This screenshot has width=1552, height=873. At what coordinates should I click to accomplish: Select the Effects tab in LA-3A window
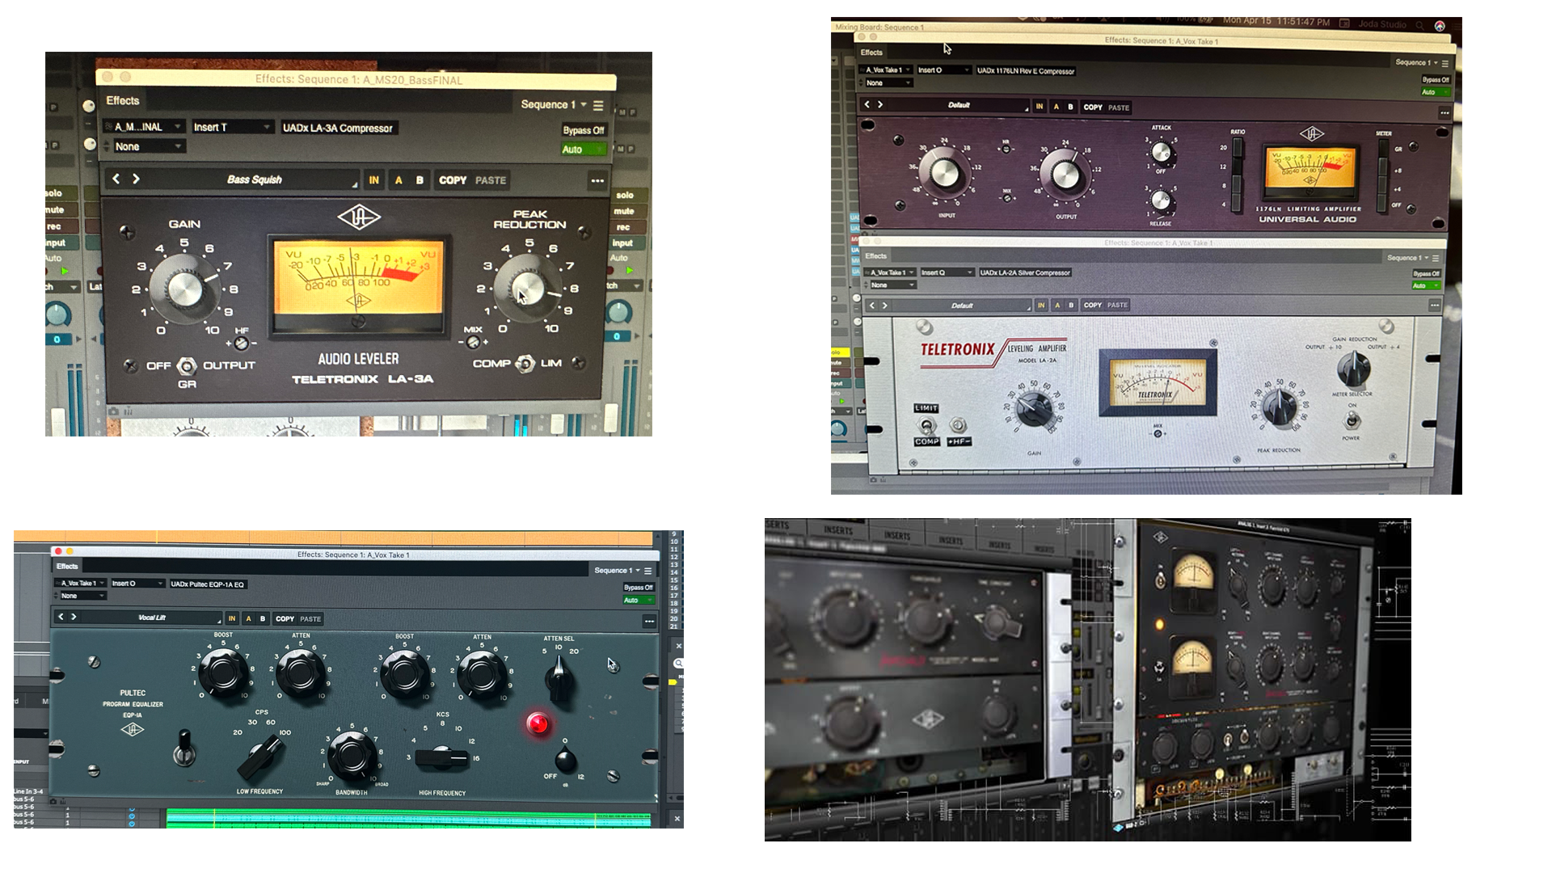(x=123, y=100)
